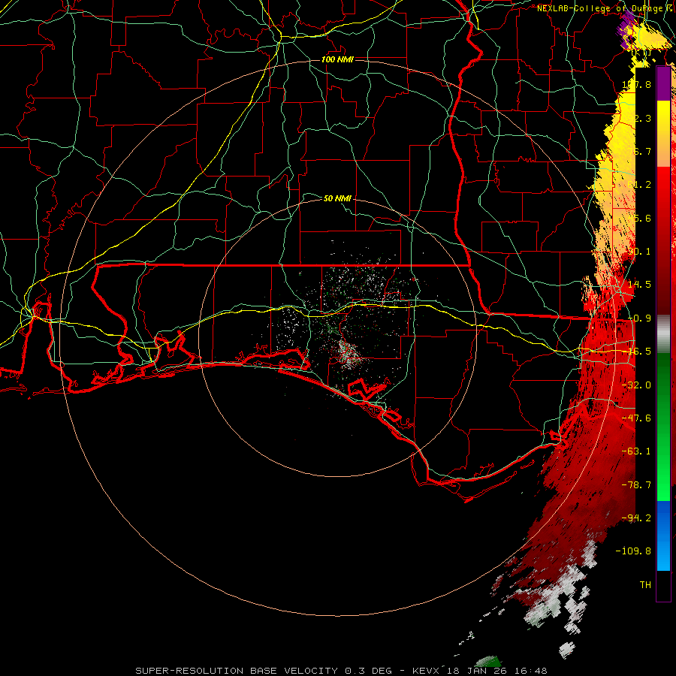Click the 'NEXLAB-College of DuPage' credit text

601,8
